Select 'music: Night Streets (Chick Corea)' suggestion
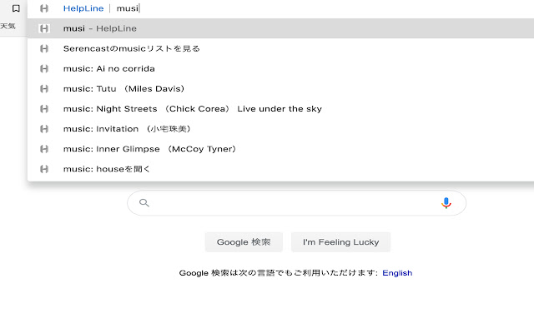Viewport: 534px width, 333px height. [x=280, y=108]
